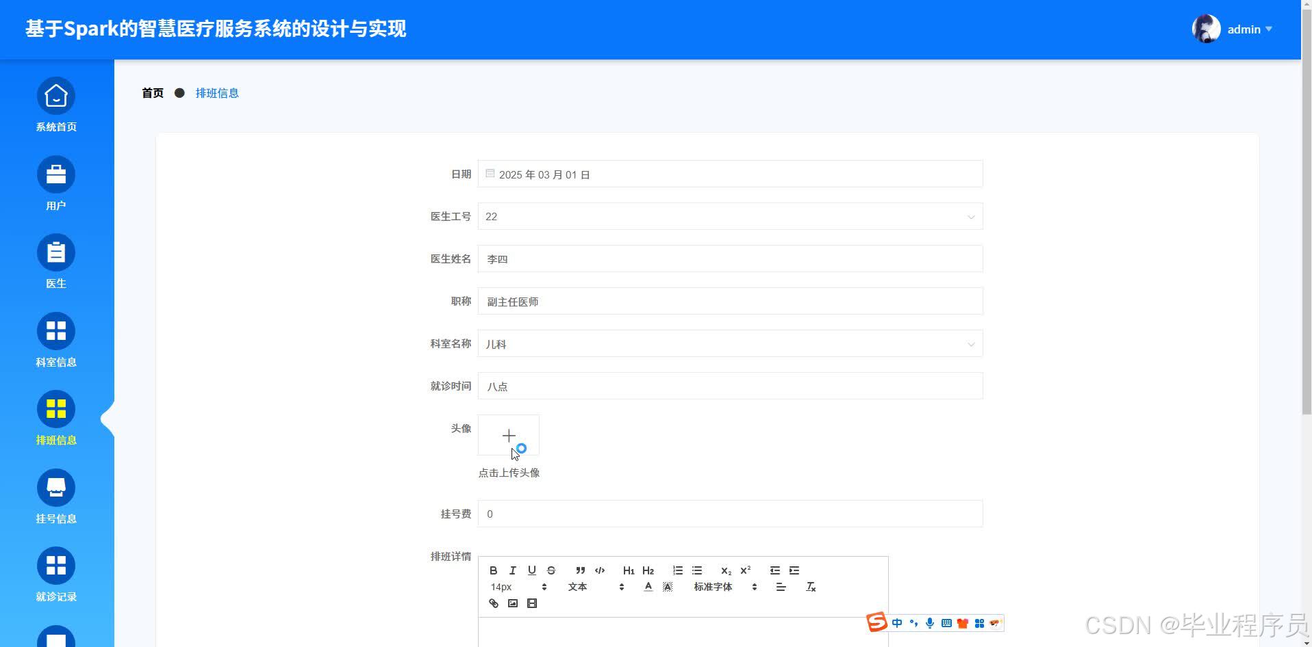Open the 科室名称 dropdown
The image size is (1312, 647).
(971, 344)
